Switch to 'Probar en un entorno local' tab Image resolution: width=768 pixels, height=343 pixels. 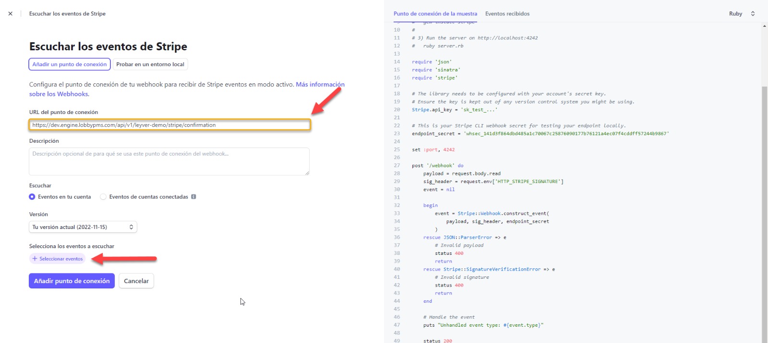(150, 64)
